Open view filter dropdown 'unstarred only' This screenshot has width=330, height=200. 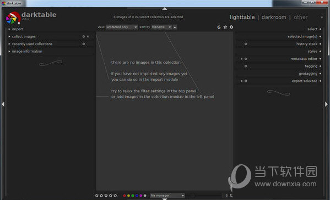(122, 27)
